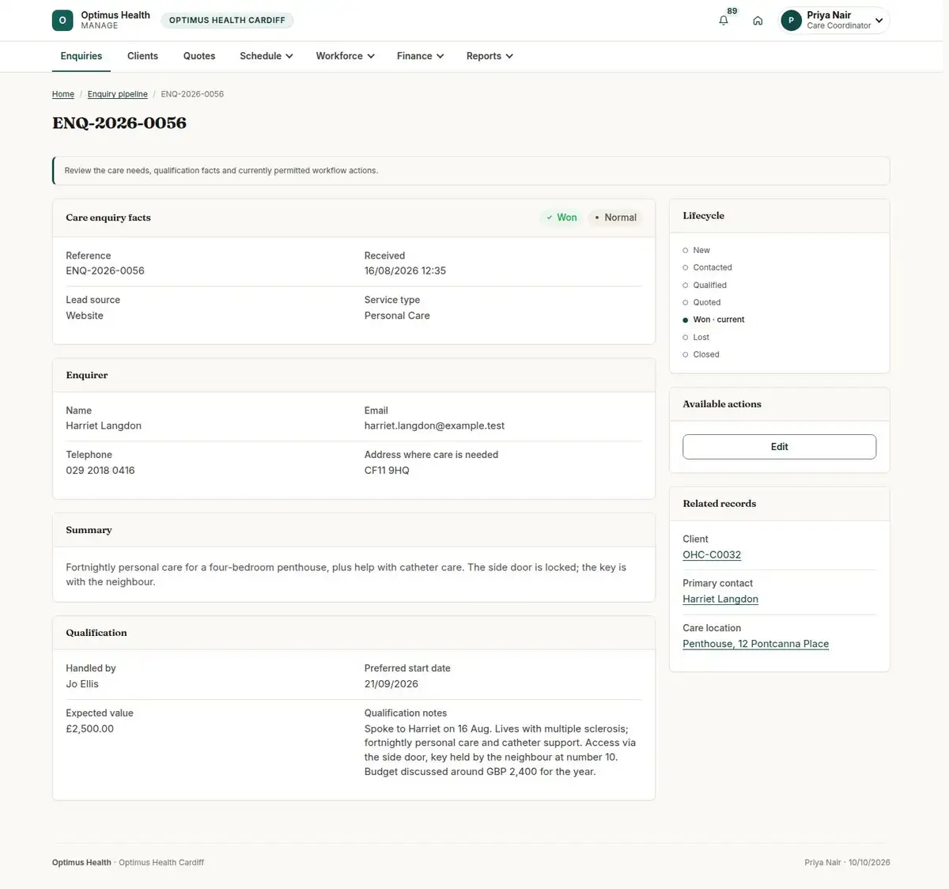
Task: Click the telephone number 029 2018 0416
Action: point(100,471)
